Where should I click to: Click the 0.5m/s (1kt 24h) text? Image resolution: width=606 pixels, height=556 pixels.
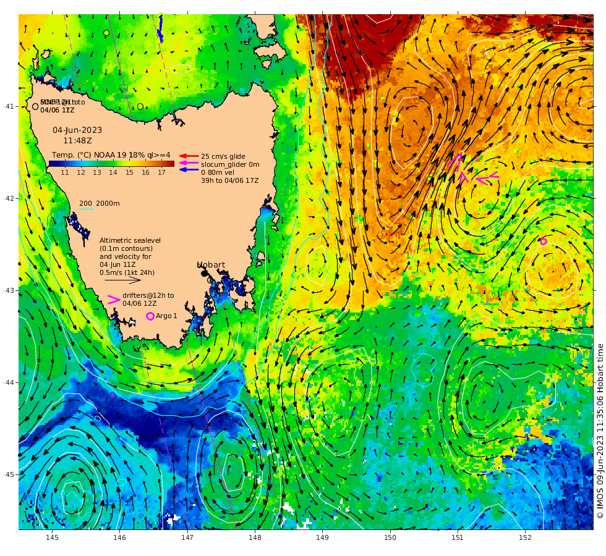pyautogui.click(x=127, y=272)
